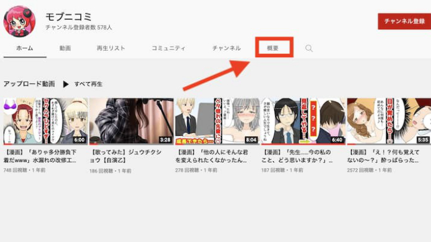Open the 6:40 manga video thumbnail

pos(304,121)
